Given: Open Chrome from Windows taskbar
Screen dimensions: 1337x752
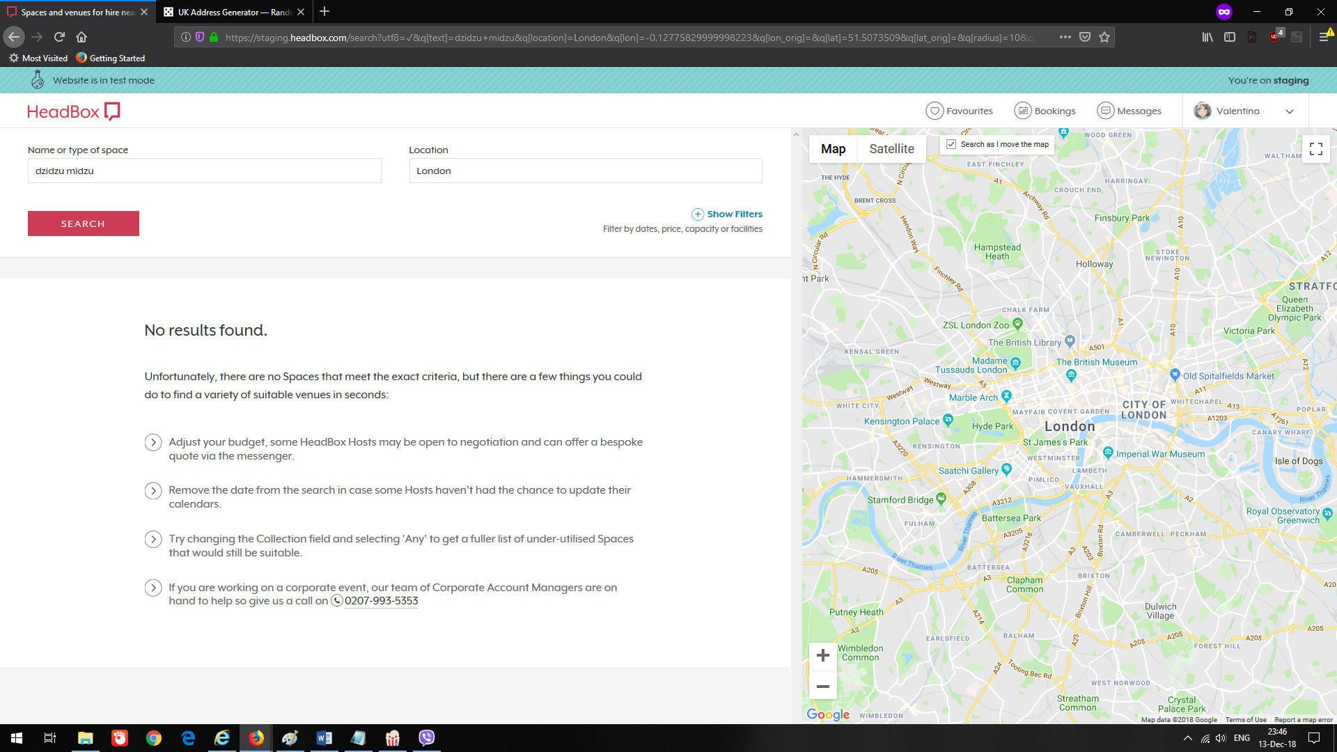Looking at the screenshot, I should (x=153, y=738).
